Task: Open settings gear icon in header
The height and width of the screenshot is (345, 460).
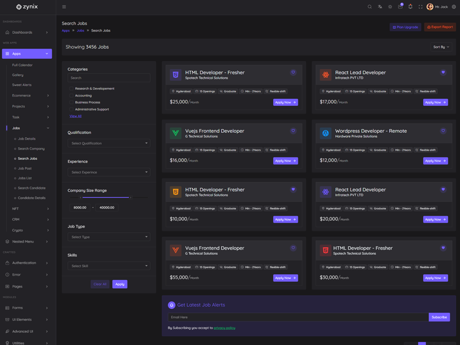Action: pos(454,7)
